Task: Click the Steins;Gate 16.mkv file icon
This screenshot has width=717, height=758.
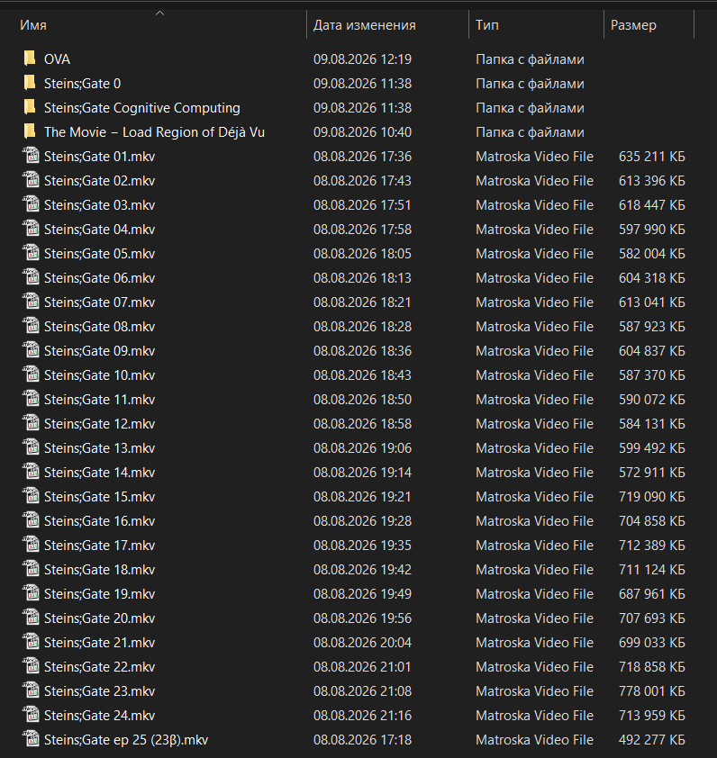Action: 31,520
